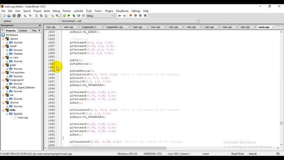Image resolution: width=284 pixels, height=160 pixels.
Task: Go to next bookmark icon
Action: click(x=140, y=16)
